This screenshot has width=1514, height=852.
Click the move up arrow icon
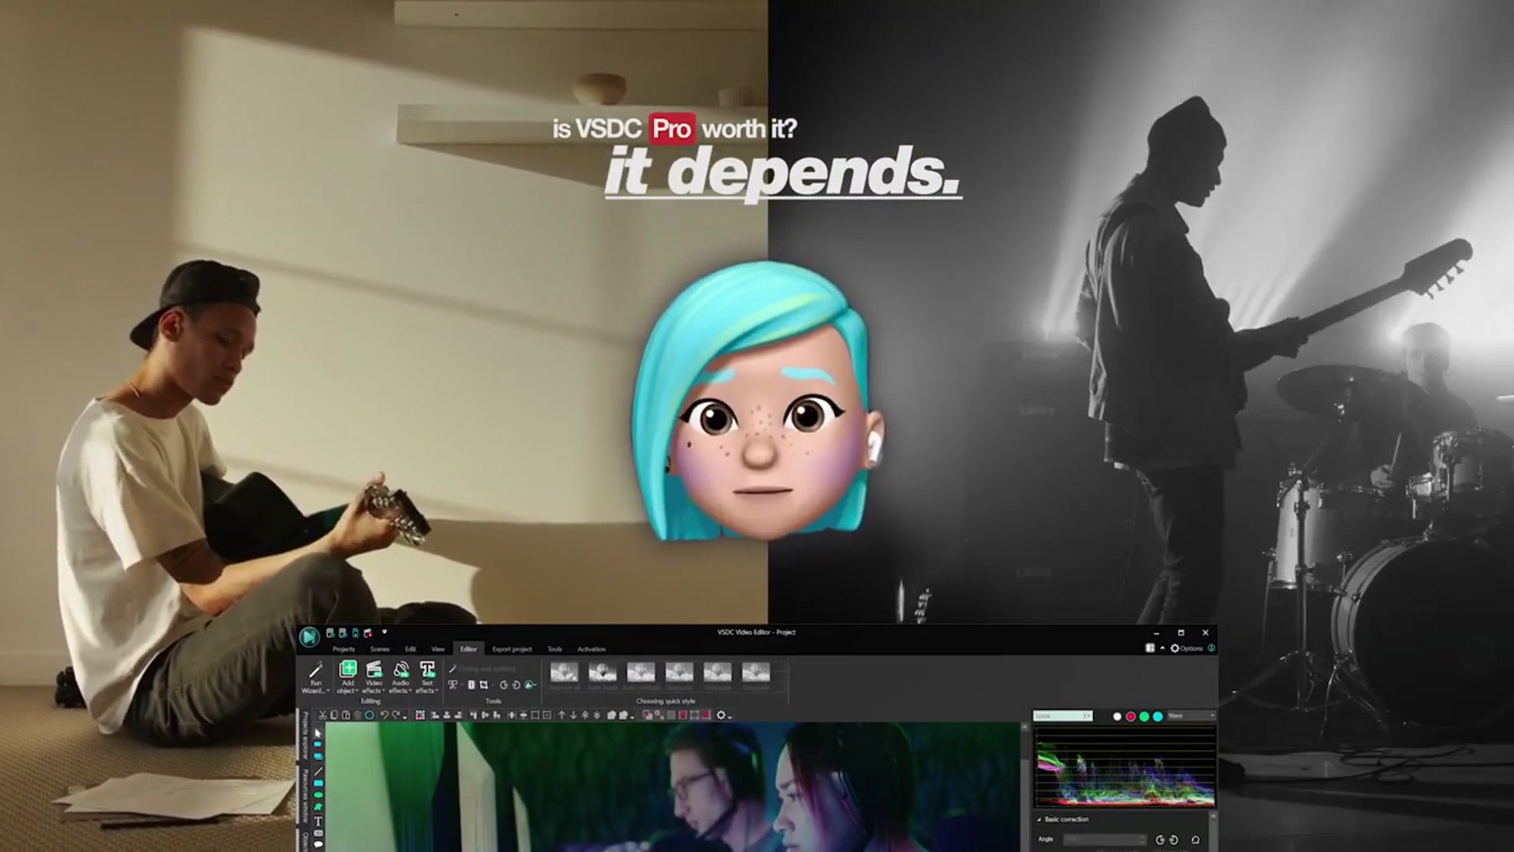coord(561,715)
